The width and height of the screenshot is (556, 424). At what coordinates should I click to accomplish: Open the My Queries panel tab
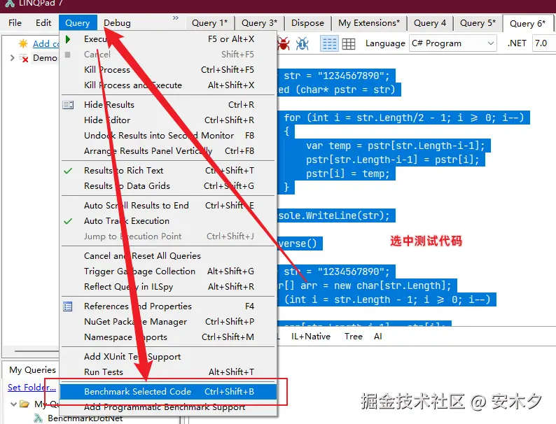pos(32,370)
